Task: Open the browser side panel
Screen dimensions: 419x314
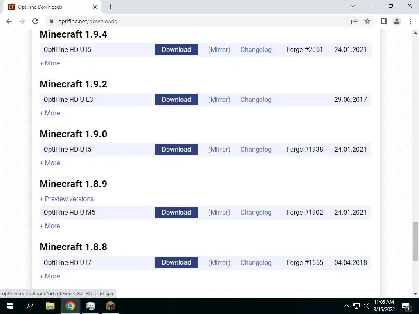Action: pos(384,21)
